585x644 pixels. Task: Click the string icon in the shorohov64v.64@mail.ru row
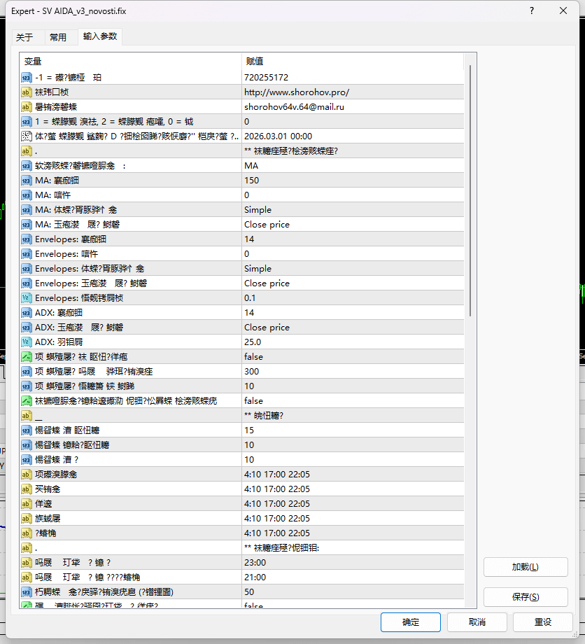click(x=27, y=107)
